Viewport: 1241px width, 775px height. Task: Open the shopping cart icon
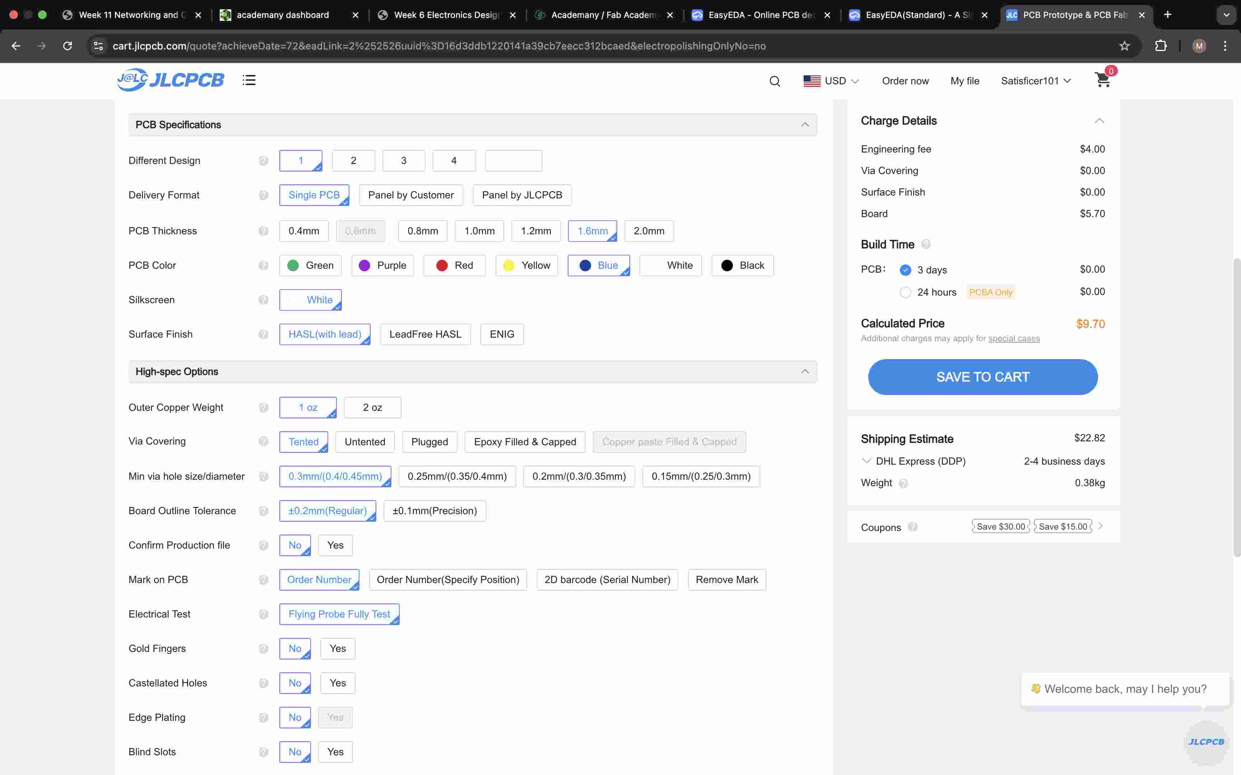[1102, 80]
